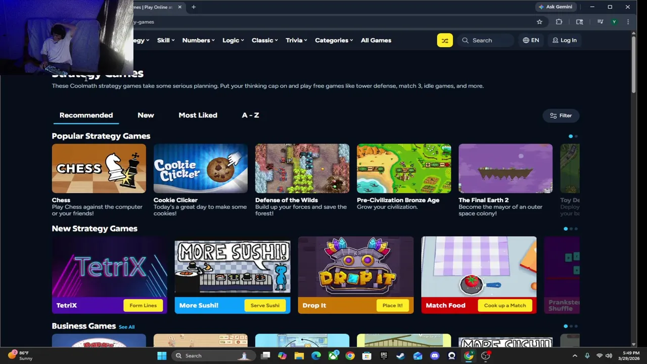Switch to the Most Liked tab

point(198,115)
